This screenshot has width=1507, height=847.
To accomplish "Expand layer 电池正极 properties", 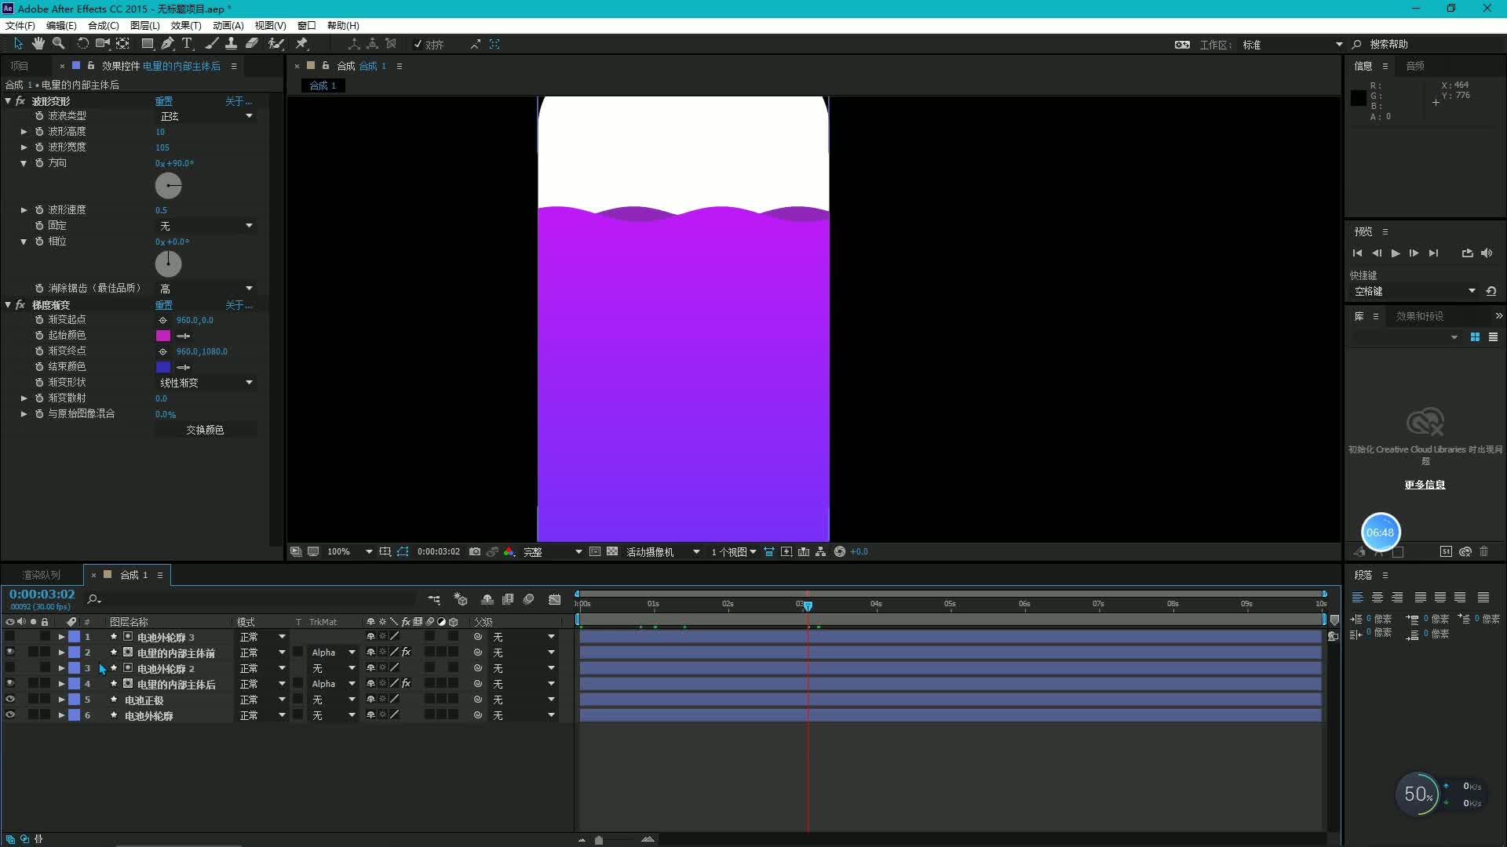I will tap(61, 700).
